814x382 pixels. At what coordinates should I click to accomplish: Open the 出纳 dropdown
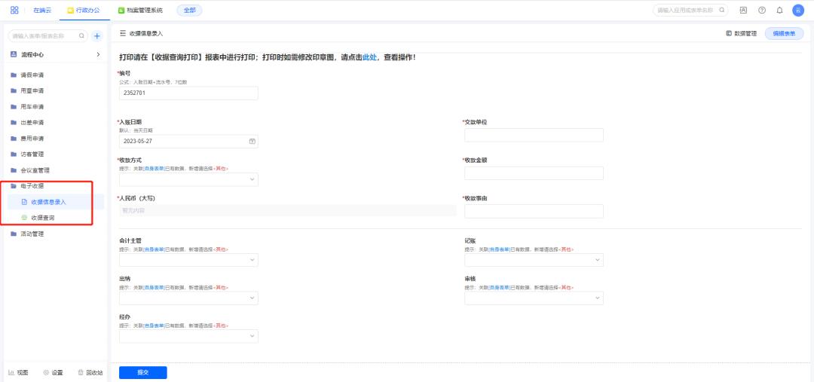pyautogui.click(x=188, y=298)
